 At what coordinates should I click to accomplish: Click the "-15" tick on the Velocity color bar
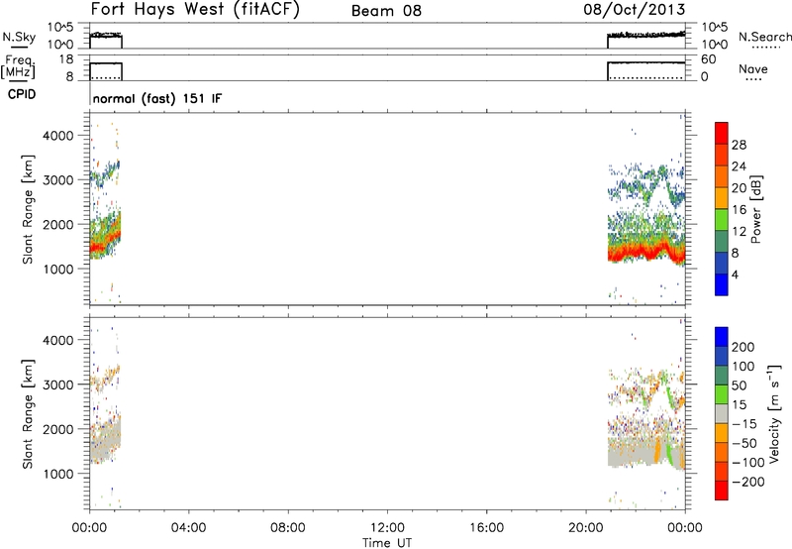(x=744, y=423)
